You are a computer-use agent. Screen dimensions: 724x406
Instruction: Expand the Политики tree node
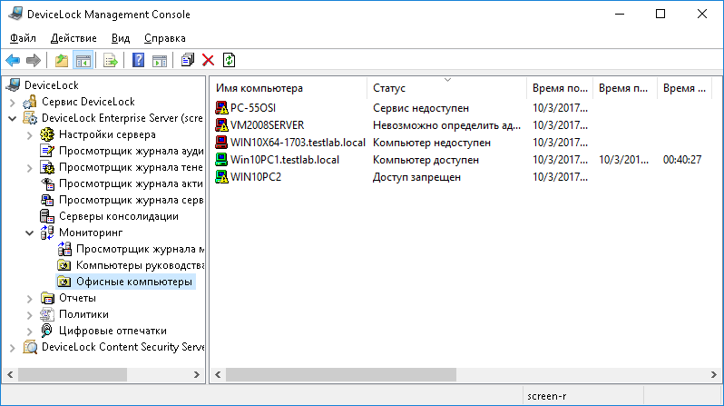[30, 314]
